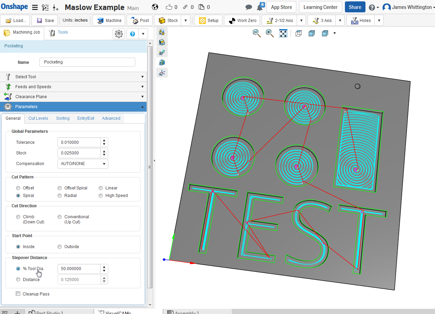This screenshot has height=314, width=435.
Task: Select the Offset cut pattern
Action: coord(18,188)
